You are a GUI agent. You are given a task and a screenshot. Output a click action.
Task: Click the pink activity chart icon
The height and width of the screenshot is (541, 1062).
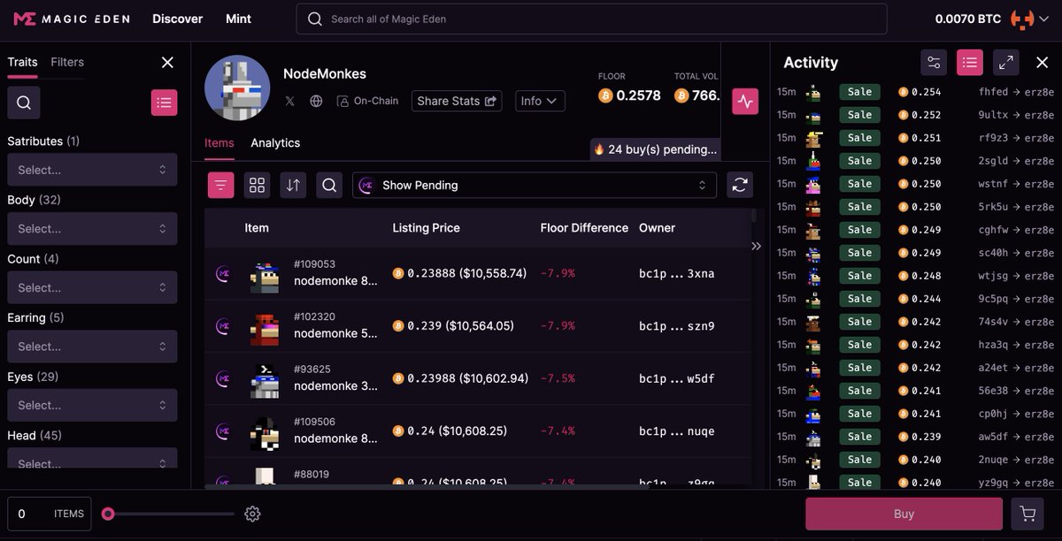click(745, 102)
